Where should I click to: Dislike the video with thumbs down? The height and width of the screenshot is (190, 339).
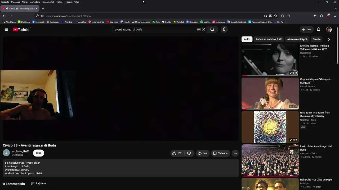point(189,153)
